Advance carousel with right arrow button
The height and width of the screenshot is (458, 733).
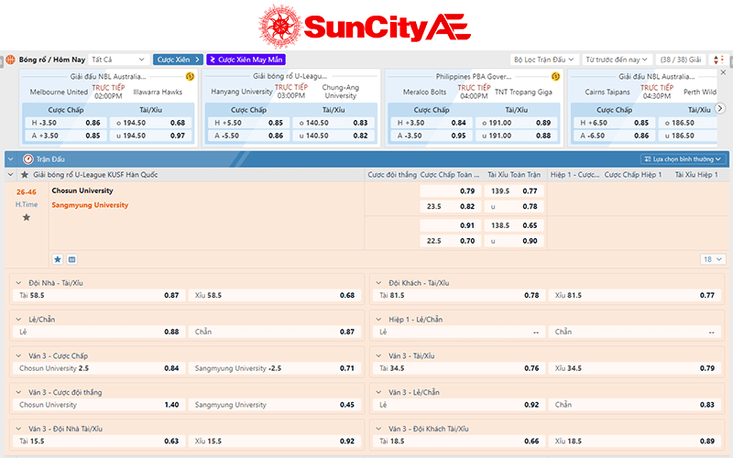720,108
